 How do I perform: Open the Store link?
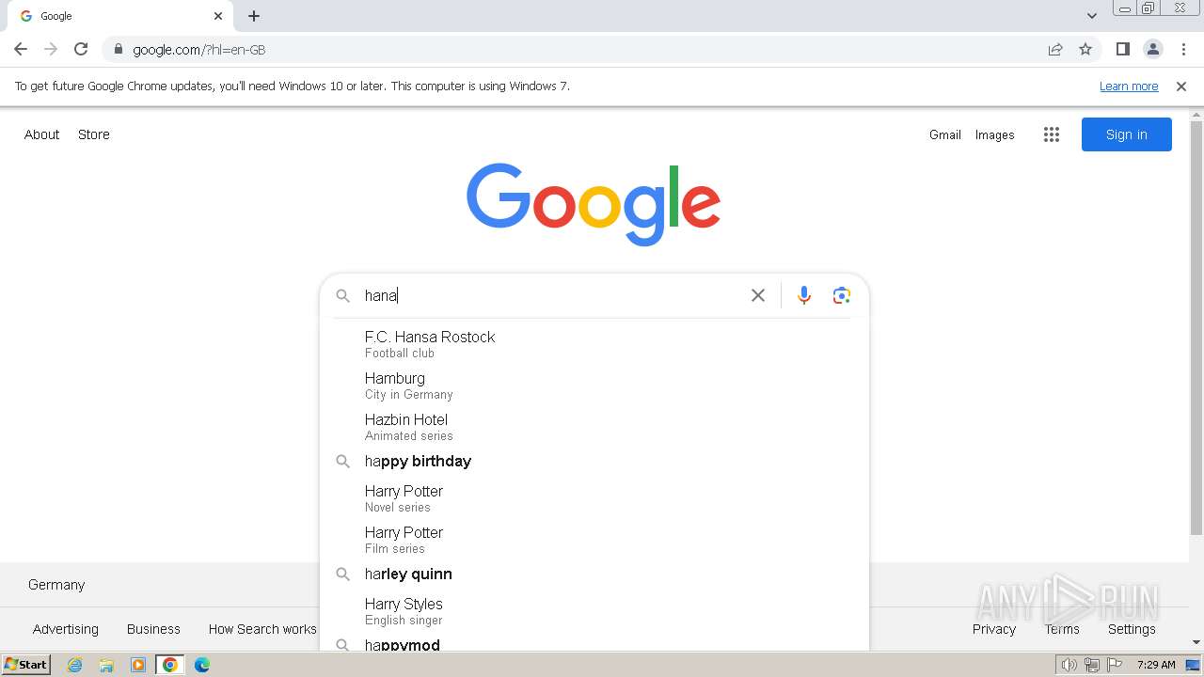[x=94, y=134]
